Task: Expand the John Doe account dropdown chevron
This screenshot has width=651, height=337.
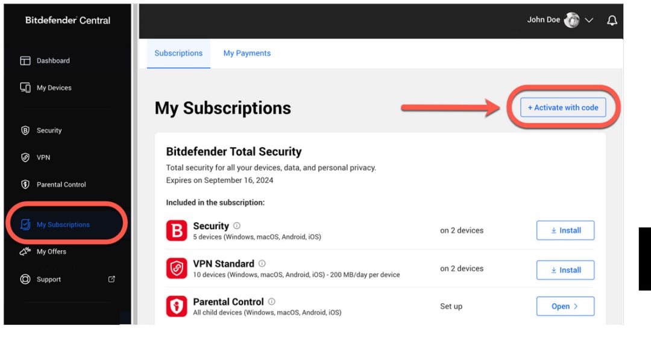Action: click(x=589, y=20)
